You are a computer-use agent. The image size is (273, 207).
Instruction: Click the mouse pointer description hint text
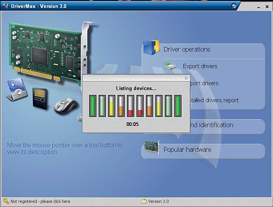[65, 148]
